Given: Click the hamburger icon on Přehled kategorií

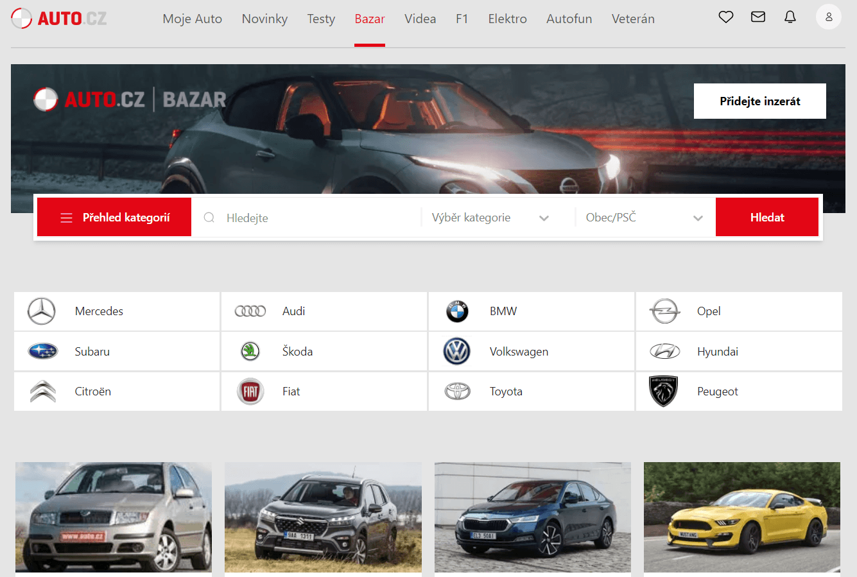Looking at the screenshot, I should [66, 218].
